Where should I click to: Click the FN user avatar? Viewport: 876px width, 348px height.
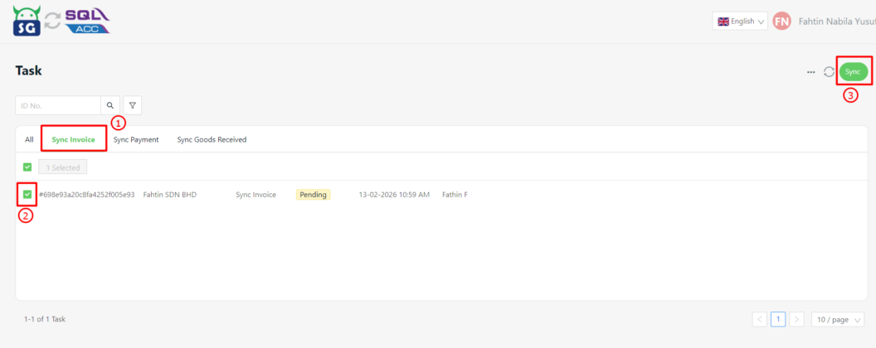tap(781, 22)
